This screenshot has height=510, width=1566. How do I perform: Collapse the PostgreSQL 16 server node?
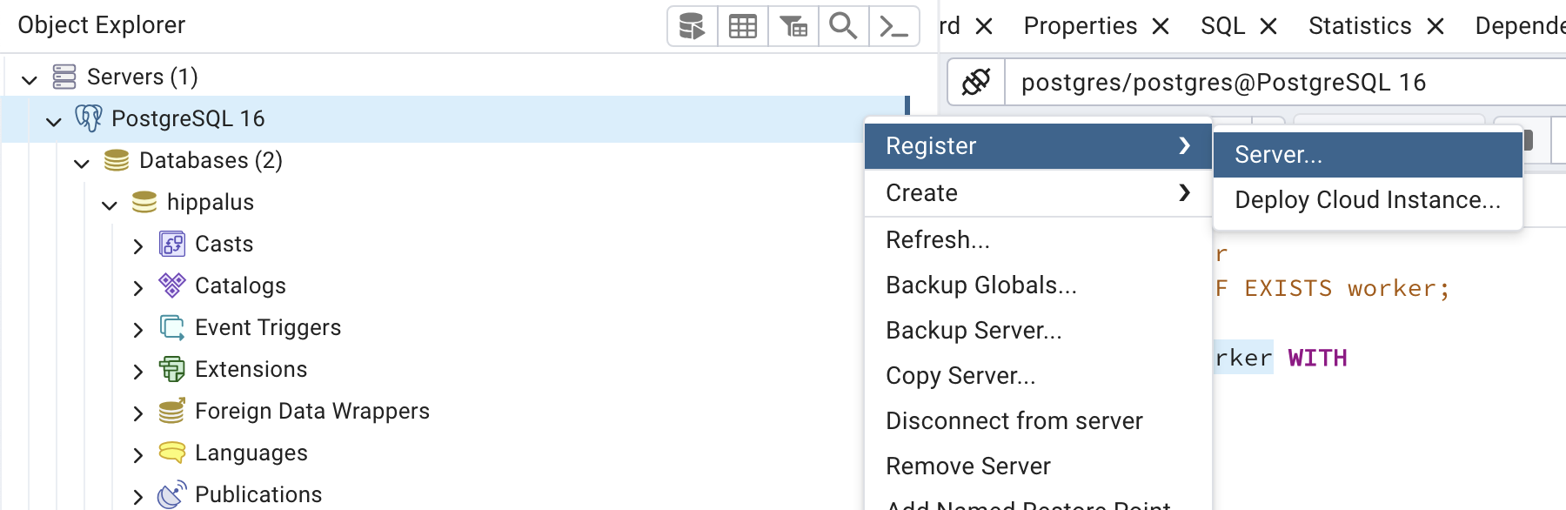(54, 121)
